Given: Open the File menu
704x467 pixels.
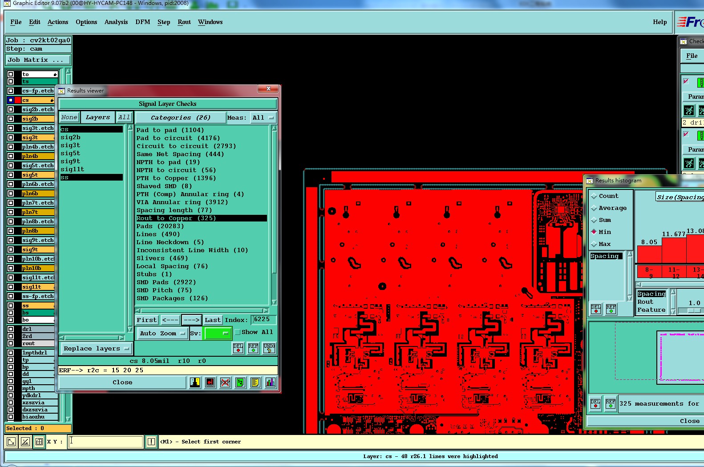Looking at the screenshot, I should coord(16,22).
